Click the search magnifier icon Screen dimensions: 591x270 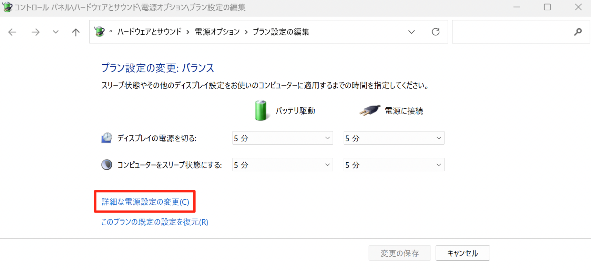tap(578, 32)
